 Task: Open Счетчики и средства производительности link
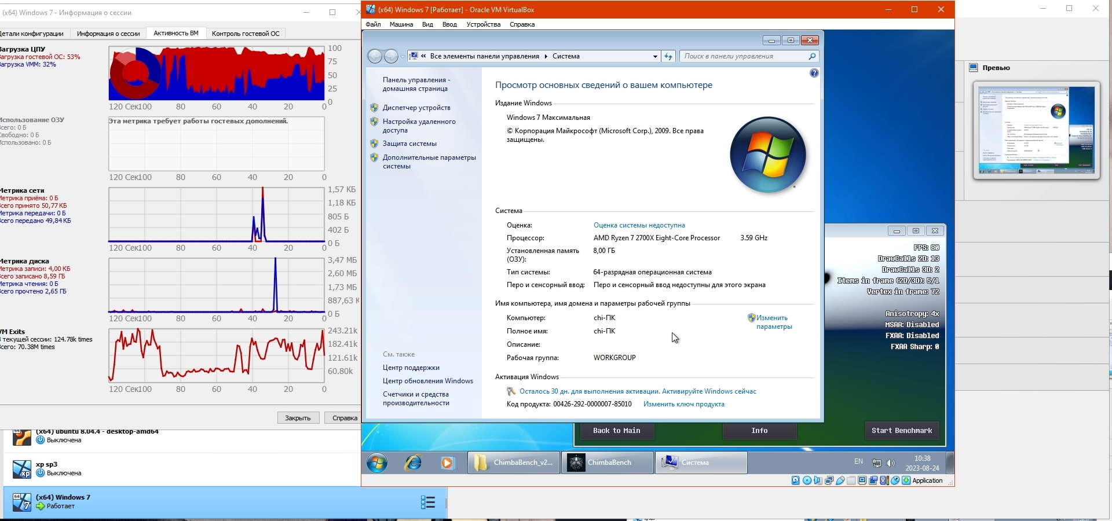click(416, 398)
